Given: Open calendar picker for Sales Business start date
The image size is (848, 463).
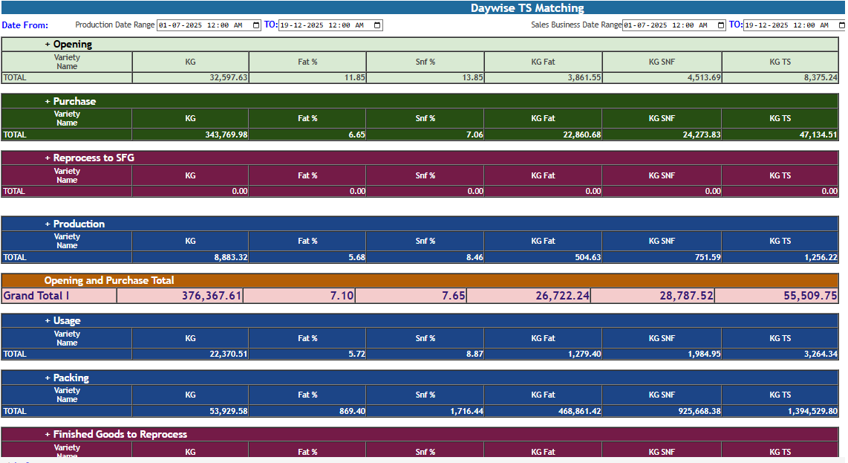Looking at the screenshot, I should [721, 25].
